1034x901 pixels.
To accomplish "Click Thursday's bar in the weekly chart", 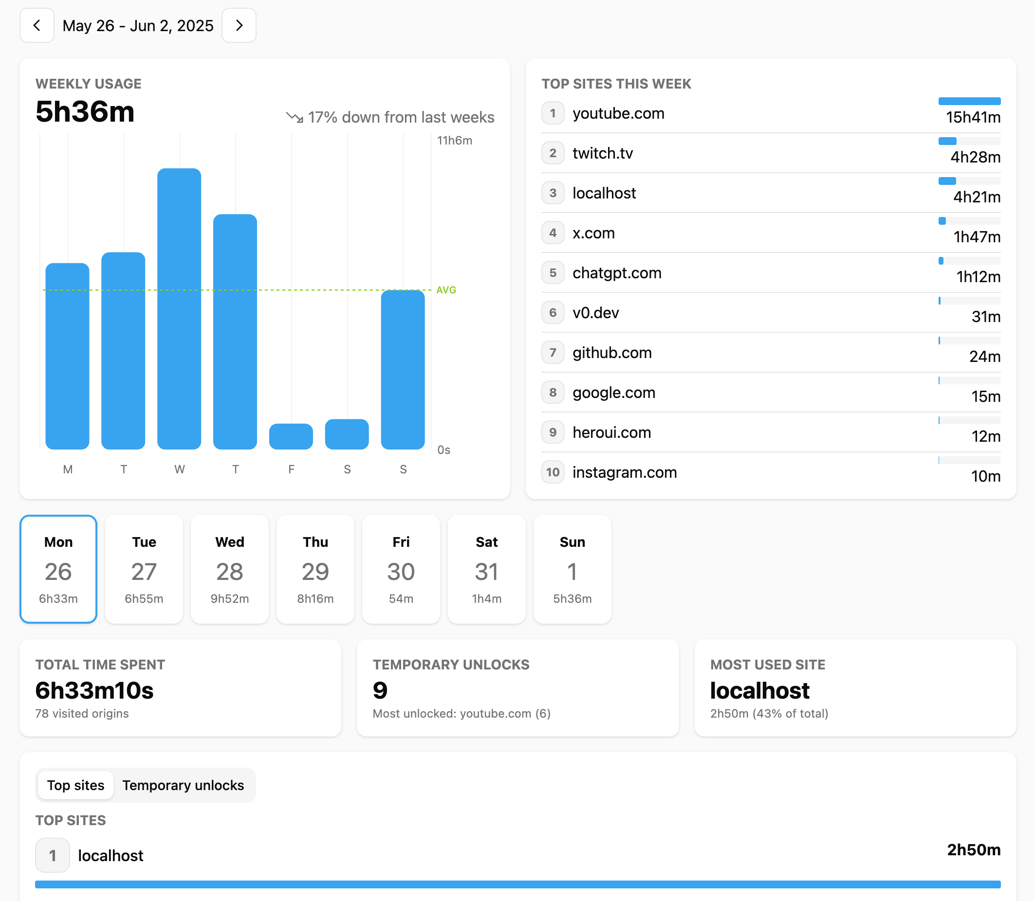I will [x=235, y=331].
